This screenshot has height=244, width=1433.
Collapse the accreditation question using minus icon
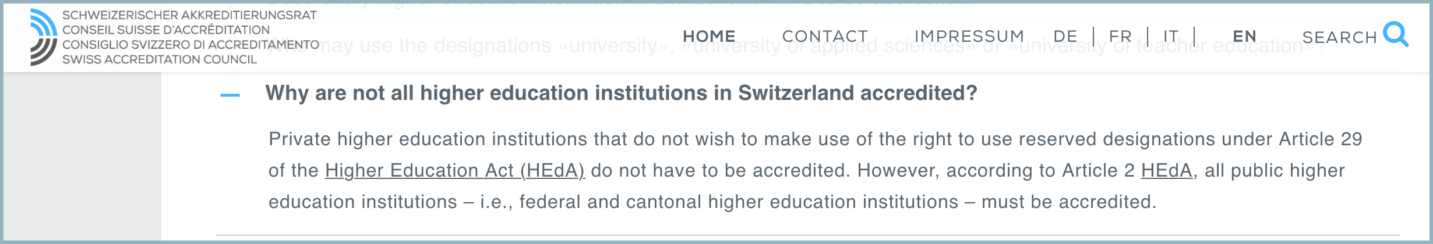click(230, 95)
